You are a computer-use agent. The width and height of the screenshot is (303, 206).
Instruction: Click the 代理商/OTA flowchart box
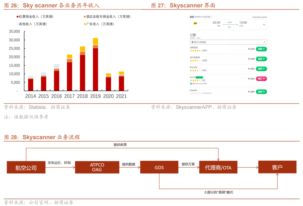[218, 167]
